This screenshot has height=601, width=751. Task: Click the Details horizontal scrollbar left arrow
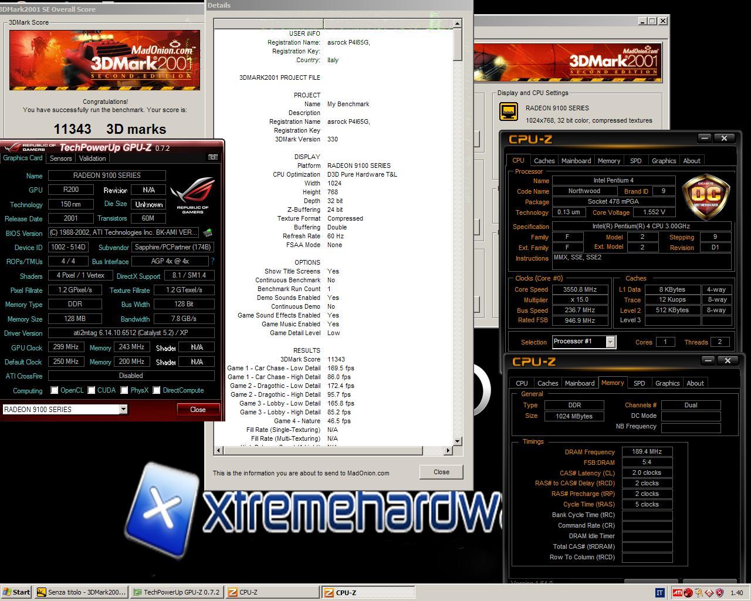click(219, 451)
